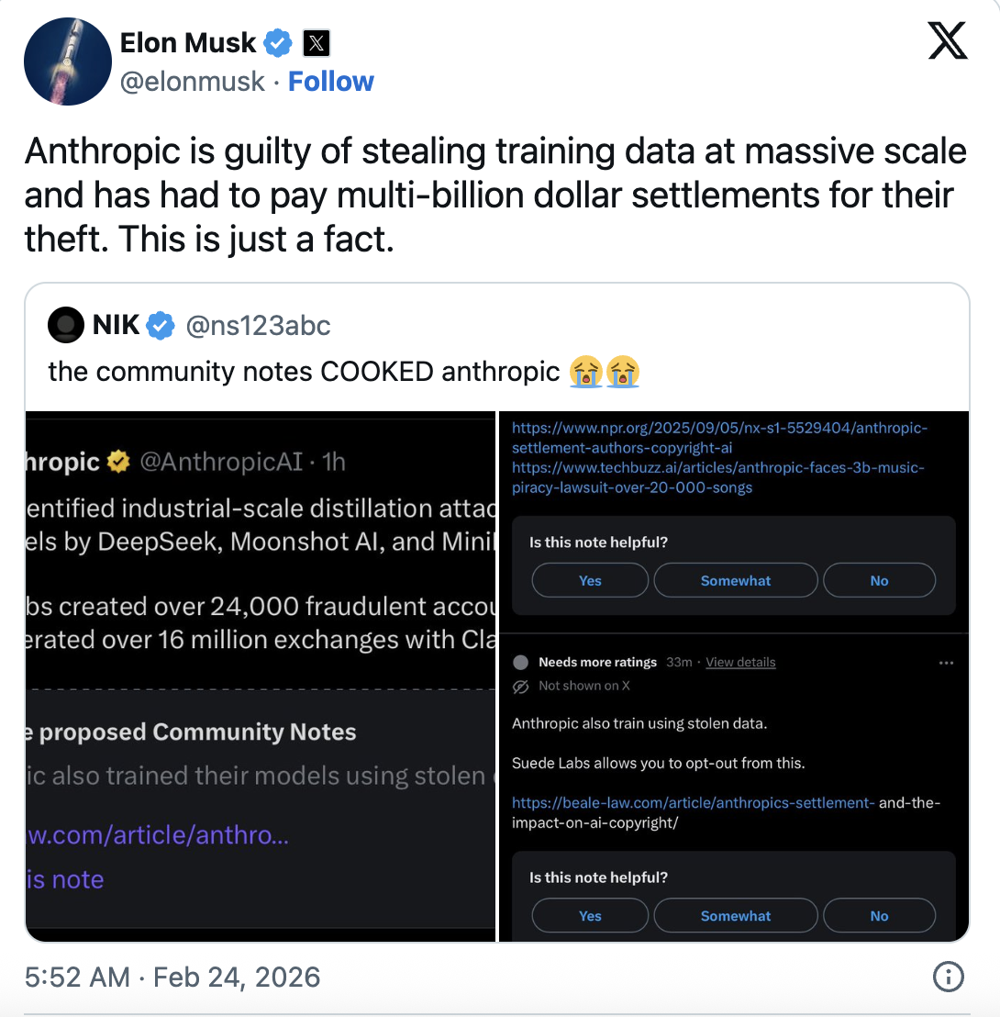Rate the upper note as No
Image resolution: width=1000 pixels, height=1017 pixels.
[879, 580]
